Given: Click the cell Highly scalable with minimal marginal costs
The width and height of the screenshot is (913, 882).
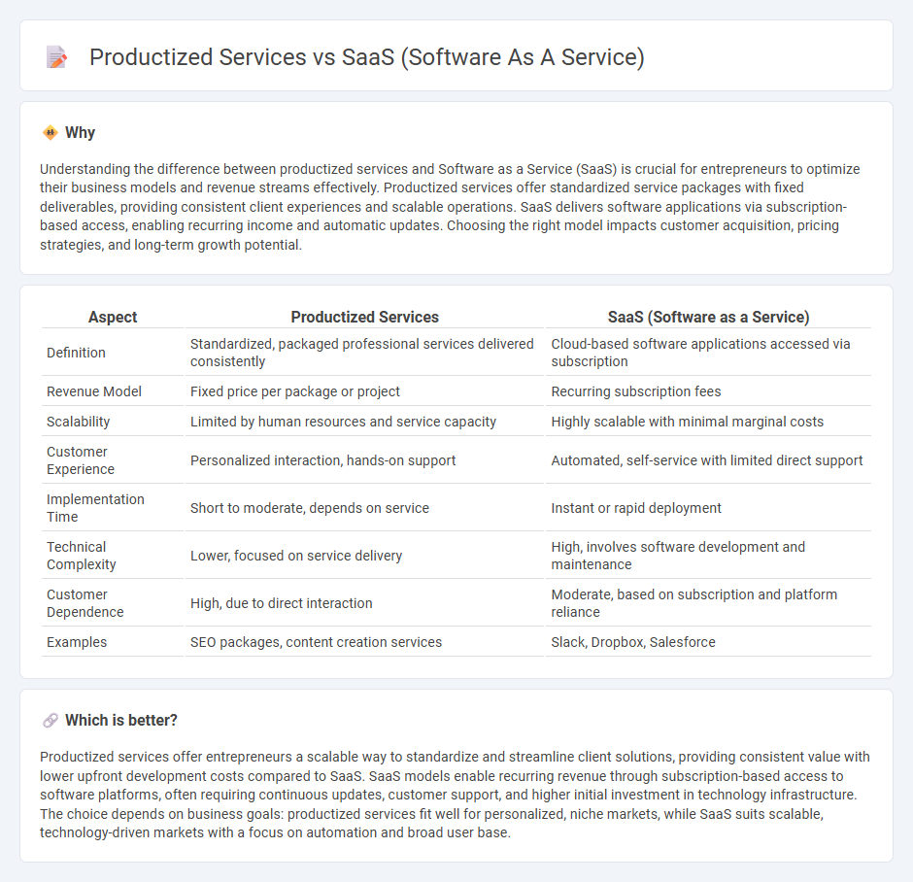Looking at the screenshot, I should click(x=687, y=423).
